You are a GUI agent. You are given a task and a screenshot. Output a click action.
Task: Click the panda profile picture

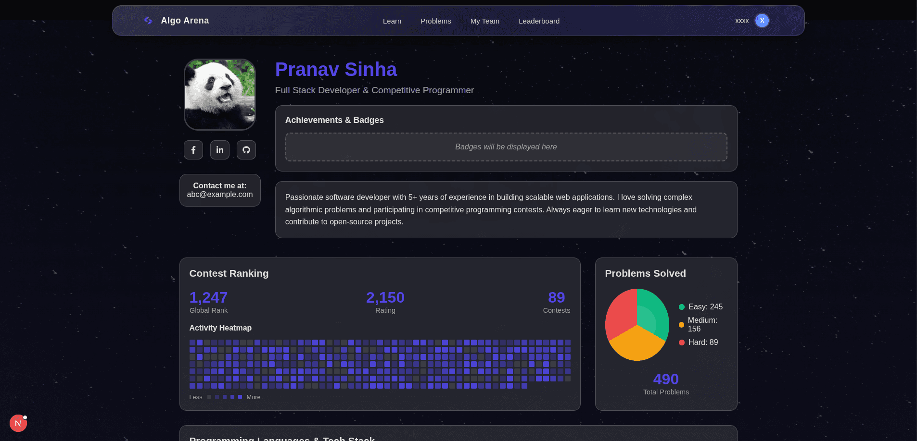[x=220, y=95]
